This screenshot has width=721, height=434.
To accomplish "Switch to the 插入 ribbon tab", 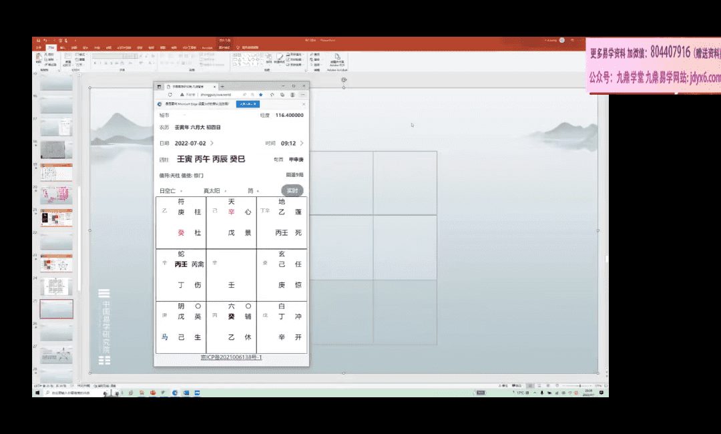I will [x=61, y=47].
